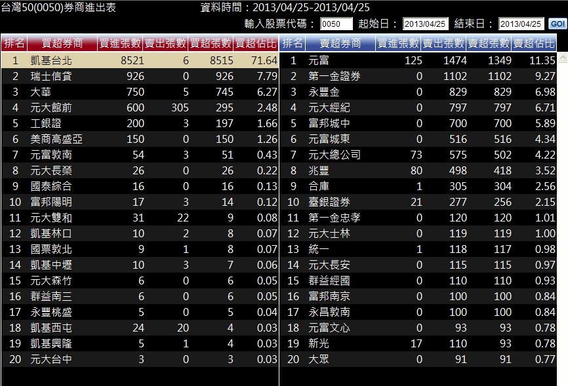Image resolution: width=568 pixels, height=386 pixels.
Task: Select seller 元大經紀 row
Action: tap(418, 107)
